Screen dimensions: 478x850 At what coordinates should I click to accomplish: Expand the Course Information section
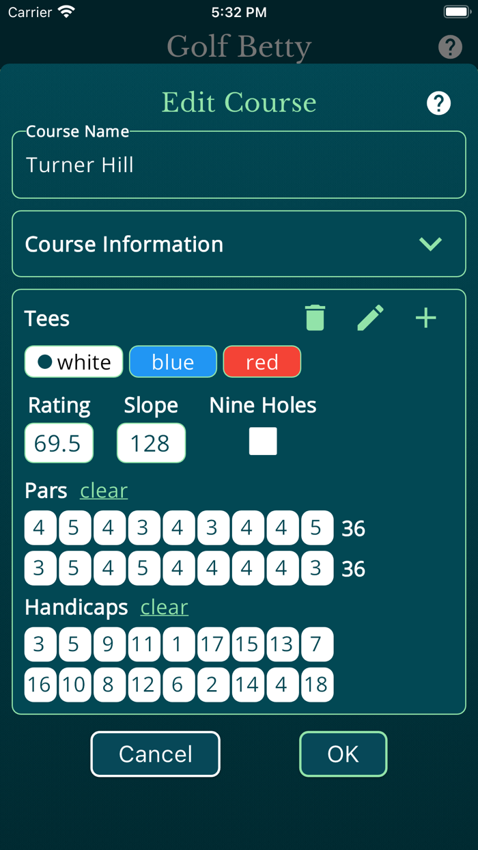(431, 244)
